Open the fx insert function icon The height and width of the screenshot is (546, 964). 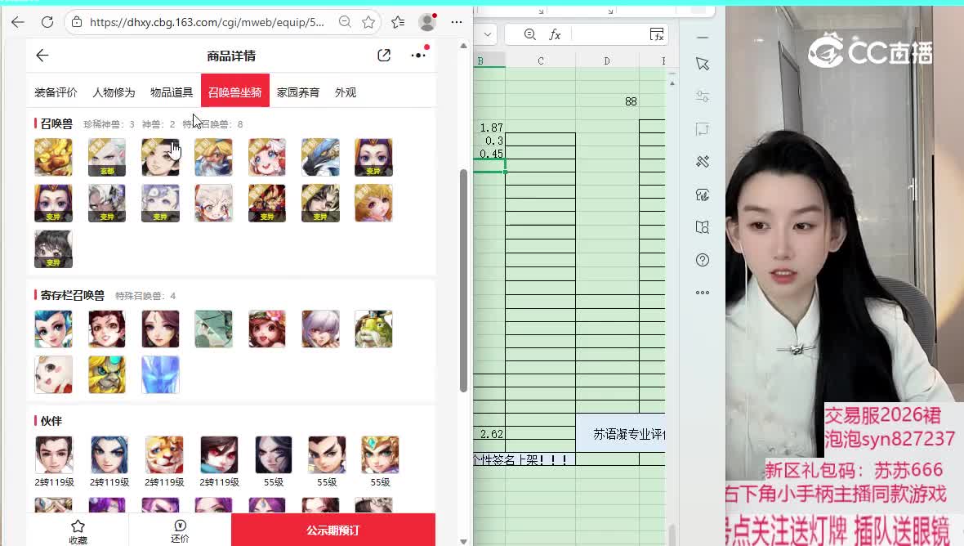coord(555,34)
